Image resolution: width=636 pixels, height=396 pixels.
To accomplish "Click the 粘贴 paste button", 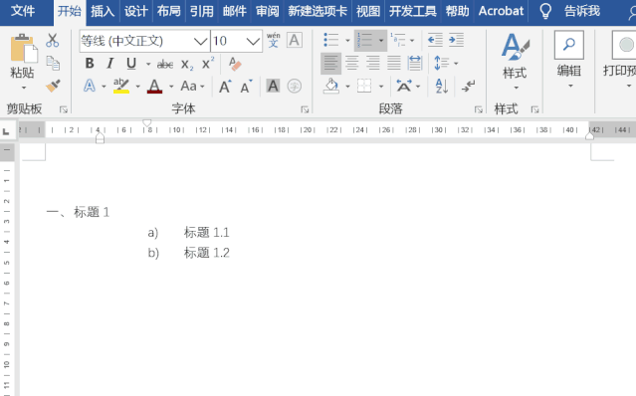I will point(22,62).
